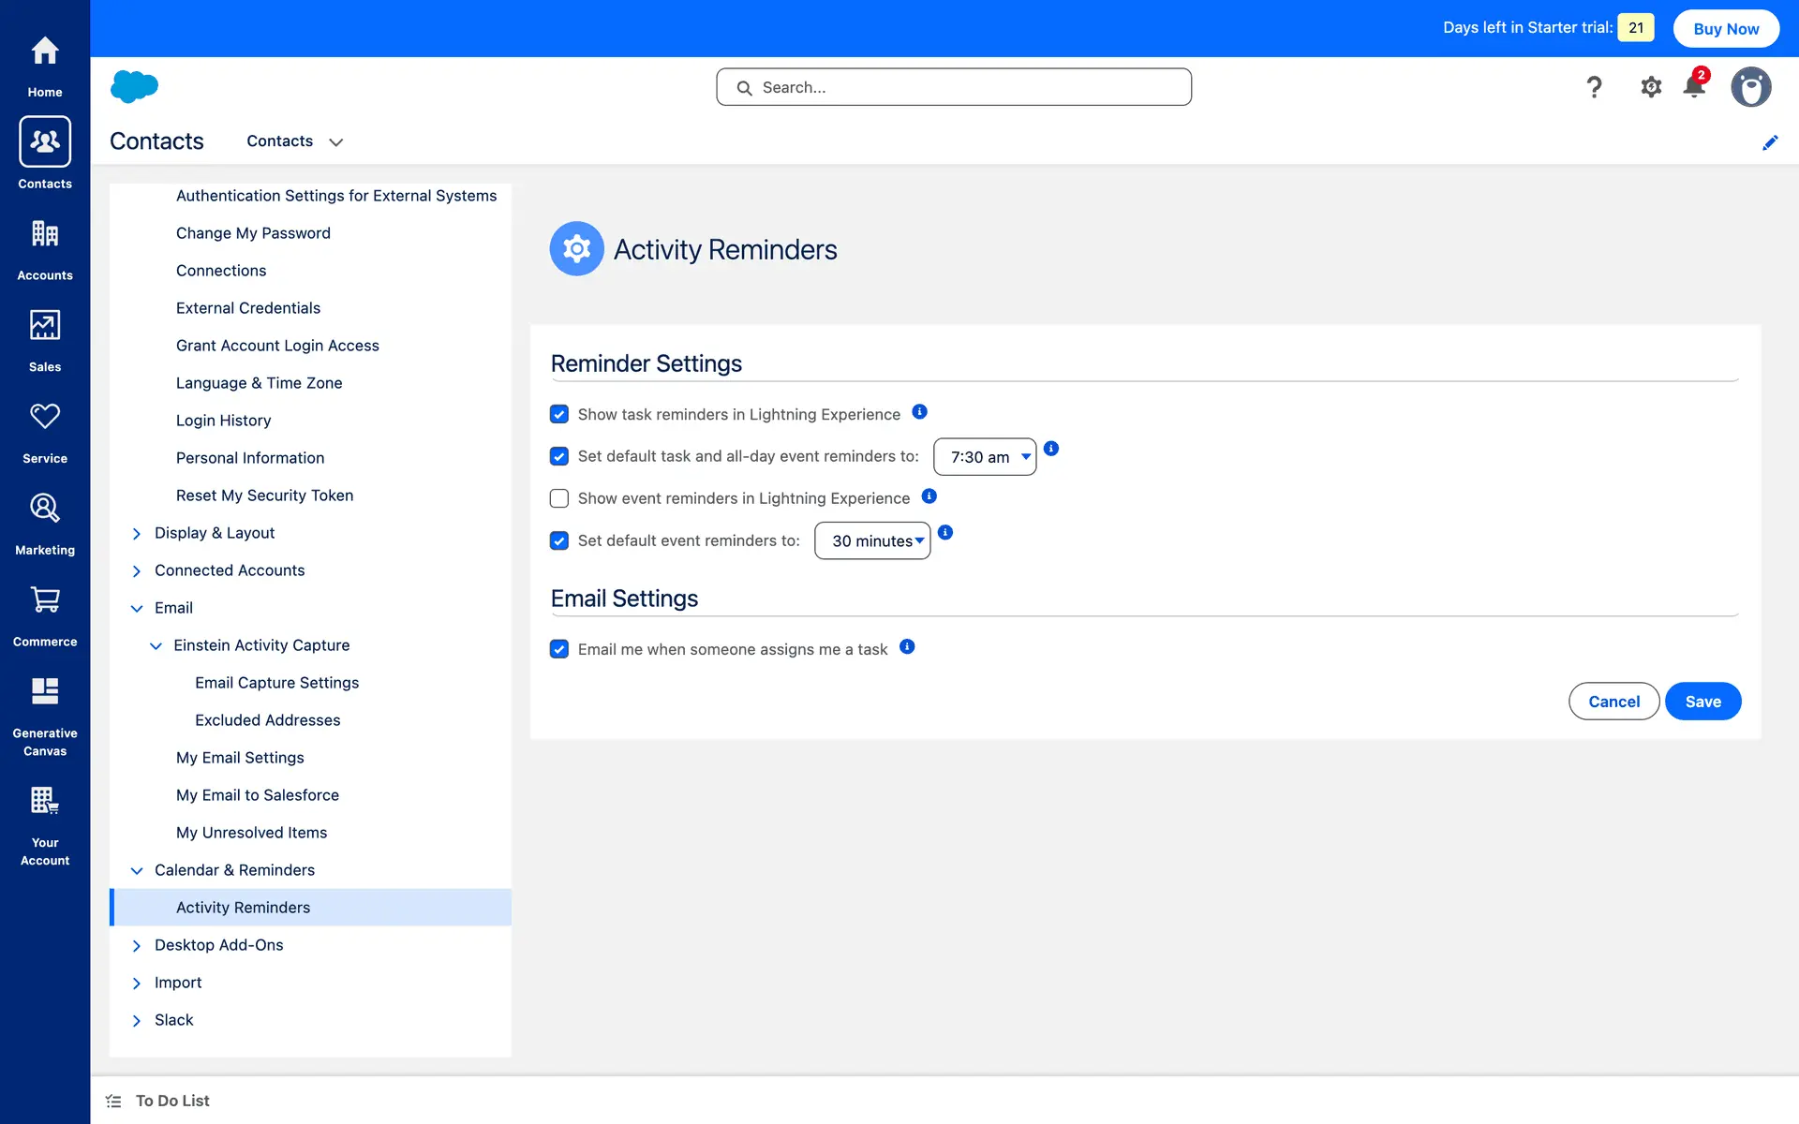Select Language & Time Zone item

[x=259, y=383]
